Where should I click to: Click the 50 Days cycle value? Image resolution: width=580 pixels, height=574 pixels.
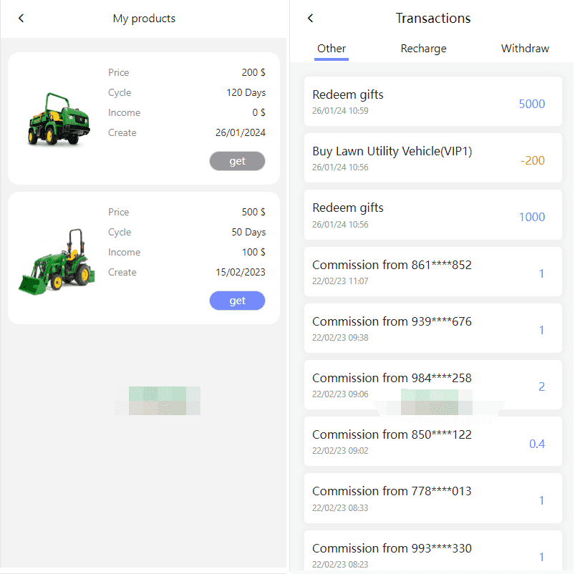(x=248, y=232)
